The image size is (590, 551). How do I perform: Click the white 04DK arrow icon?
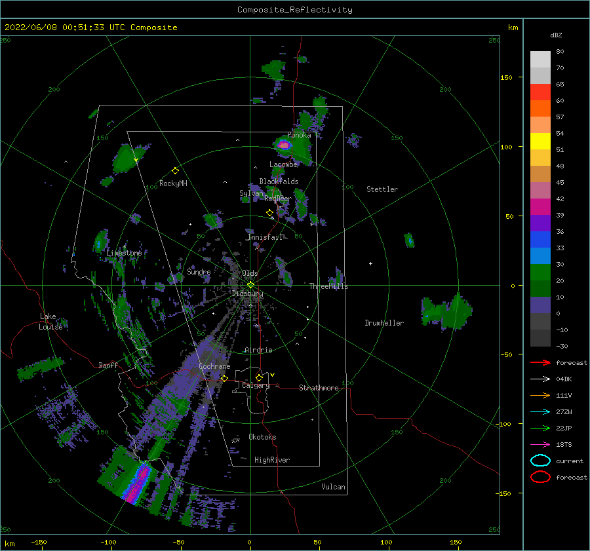tap(540, 379)
